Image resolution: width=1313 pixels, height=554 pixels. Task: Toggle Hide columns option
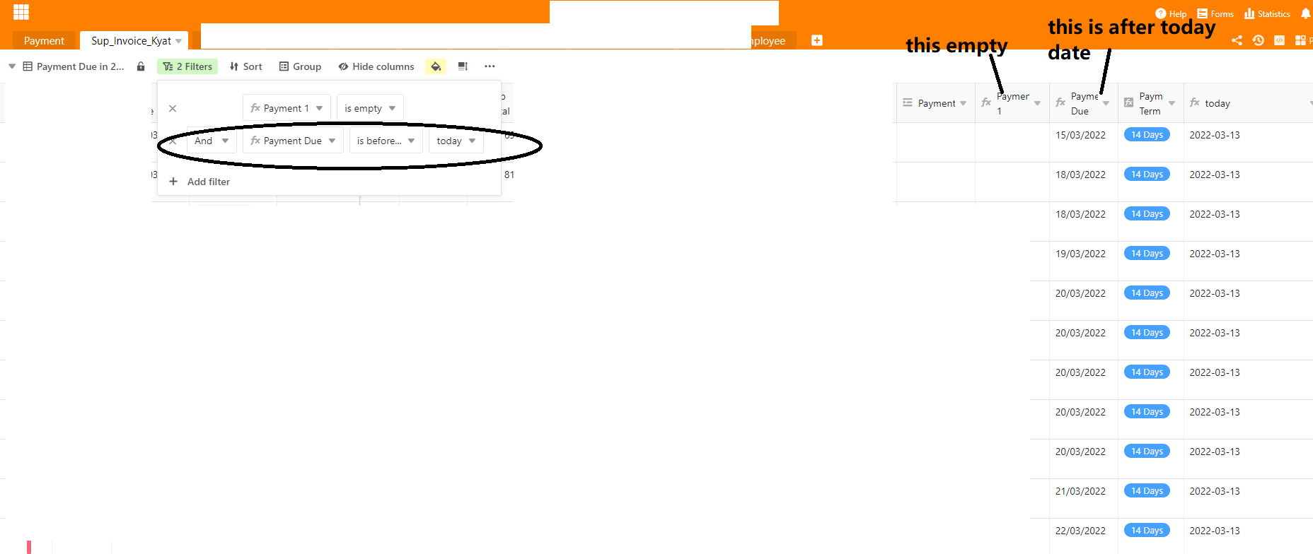click(x=376, y=66)
